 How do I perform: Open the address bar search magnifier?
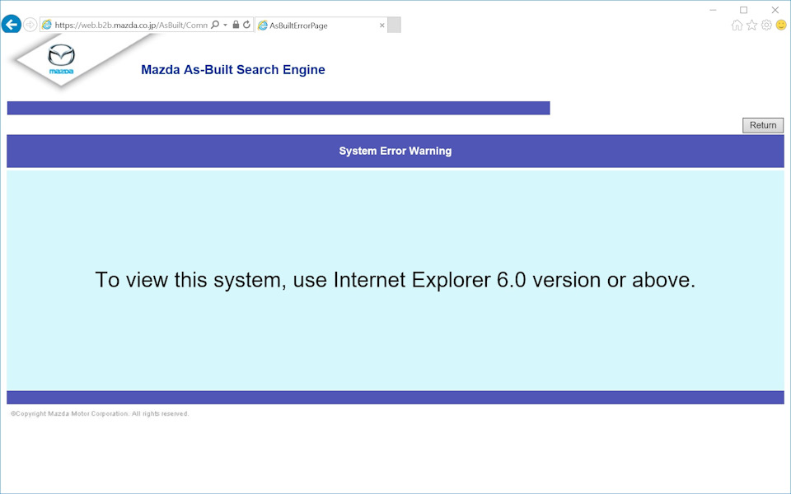point(215,25)
